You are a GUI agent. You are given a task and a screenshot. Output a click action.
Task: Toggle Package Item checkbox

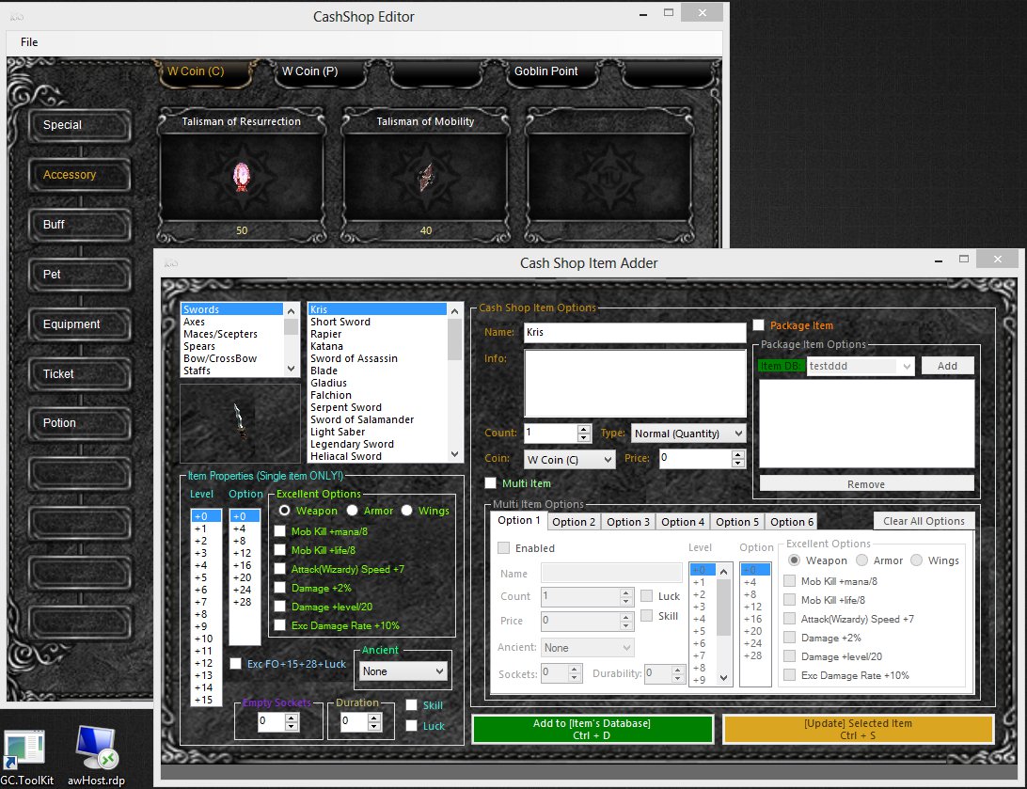point(758,325)
